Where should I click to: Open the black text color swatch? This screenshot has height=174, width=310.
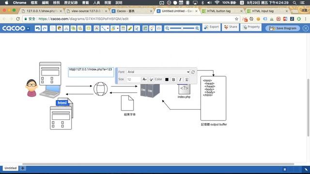pos(167,79)
